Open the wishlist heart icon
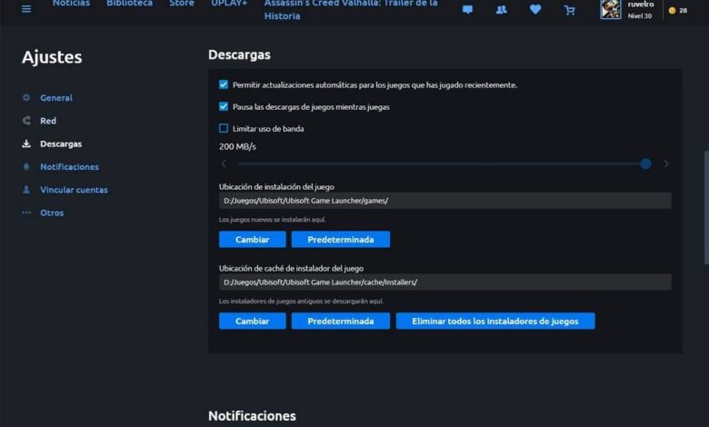Viewport: 709px width, 427px height. click(535, 10)
